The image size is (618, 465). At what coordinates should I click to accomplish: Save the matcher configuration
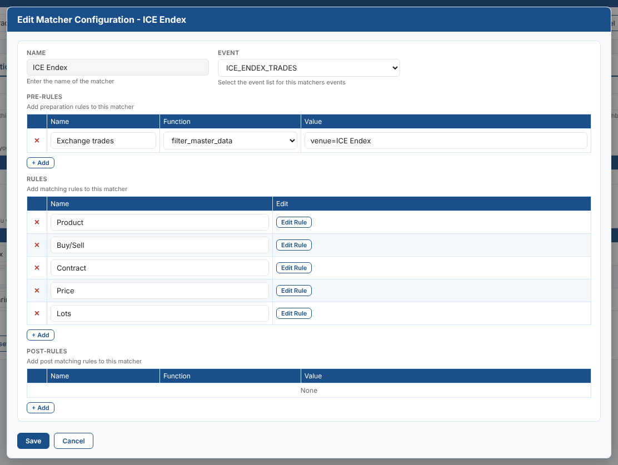click(x=33, y=441)
